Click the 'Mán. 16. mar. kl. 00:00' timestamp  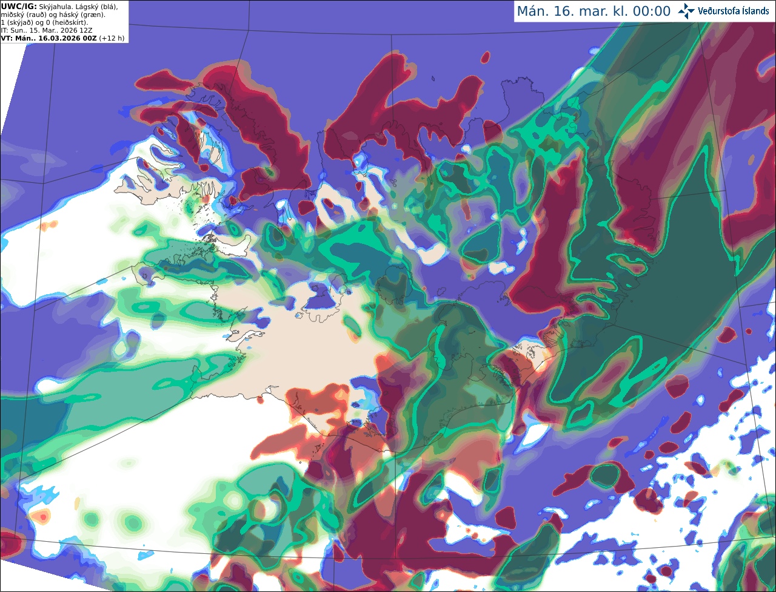(594, 12)
